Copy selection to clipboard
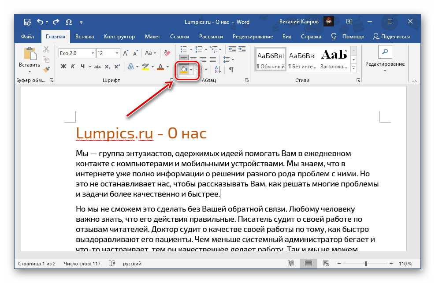Screen dimensions: 435x283 46,59
